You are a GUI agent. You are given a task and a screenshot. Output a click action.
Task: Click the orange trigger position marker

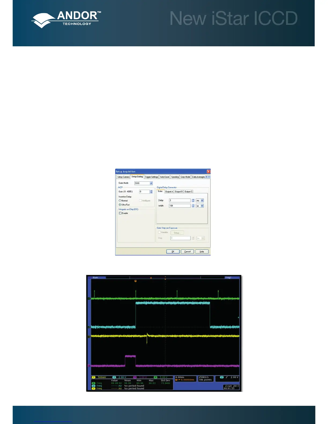[x=135, y=281]
